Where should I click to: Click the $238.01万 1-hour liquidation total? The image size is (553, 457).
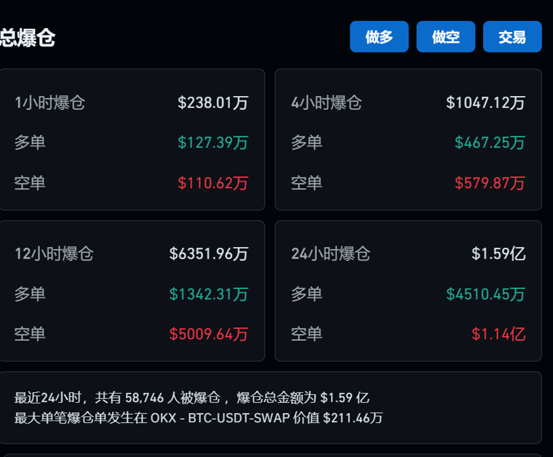point(213,102)
